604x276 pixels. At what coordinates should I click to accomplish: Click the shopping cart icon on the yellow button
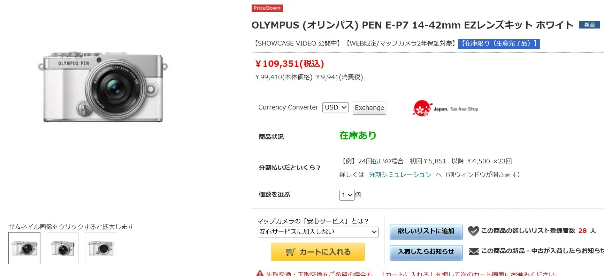tap(290, 252)
